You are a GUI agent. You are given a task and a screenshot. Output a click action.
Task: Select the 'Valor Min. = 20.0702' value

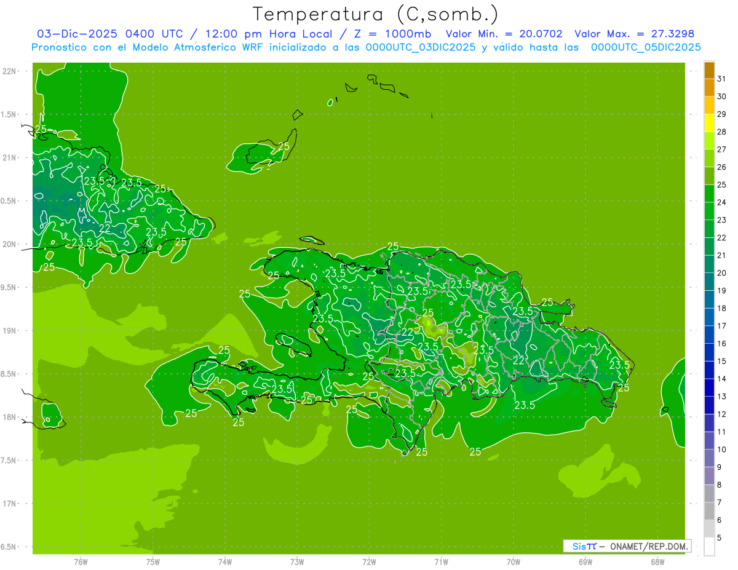(x=504, y=34)
